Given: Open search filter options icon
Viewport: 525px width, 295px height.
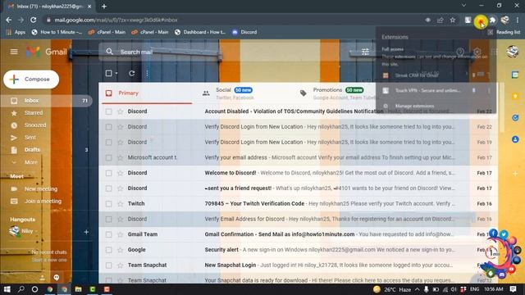Looking at the screenshot, I should pyautogui.click(x=365, y=52).
